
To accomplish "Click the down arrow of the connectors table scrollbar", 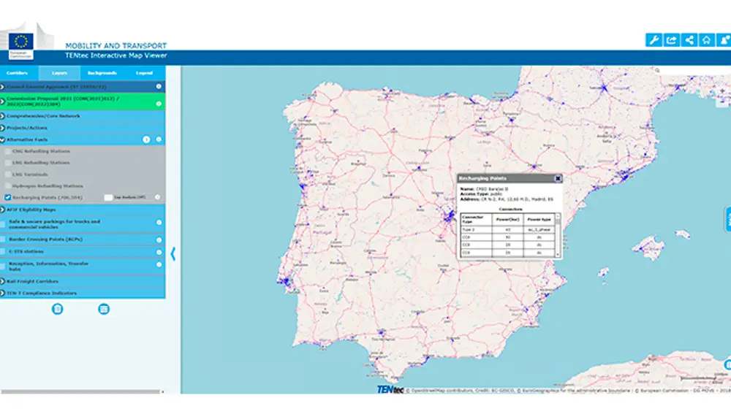I will (x=558, y=255).
